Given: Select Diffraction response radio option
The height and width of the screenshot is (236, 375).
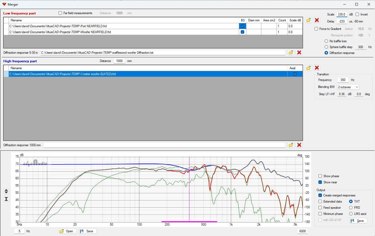Looking at the screenshot, I should (326, 53).
